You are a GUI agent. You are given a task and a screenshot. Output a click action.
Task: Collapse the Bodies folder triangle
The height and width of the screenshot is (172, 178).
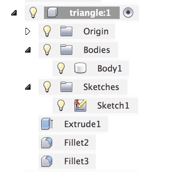[x=28, y=50]
